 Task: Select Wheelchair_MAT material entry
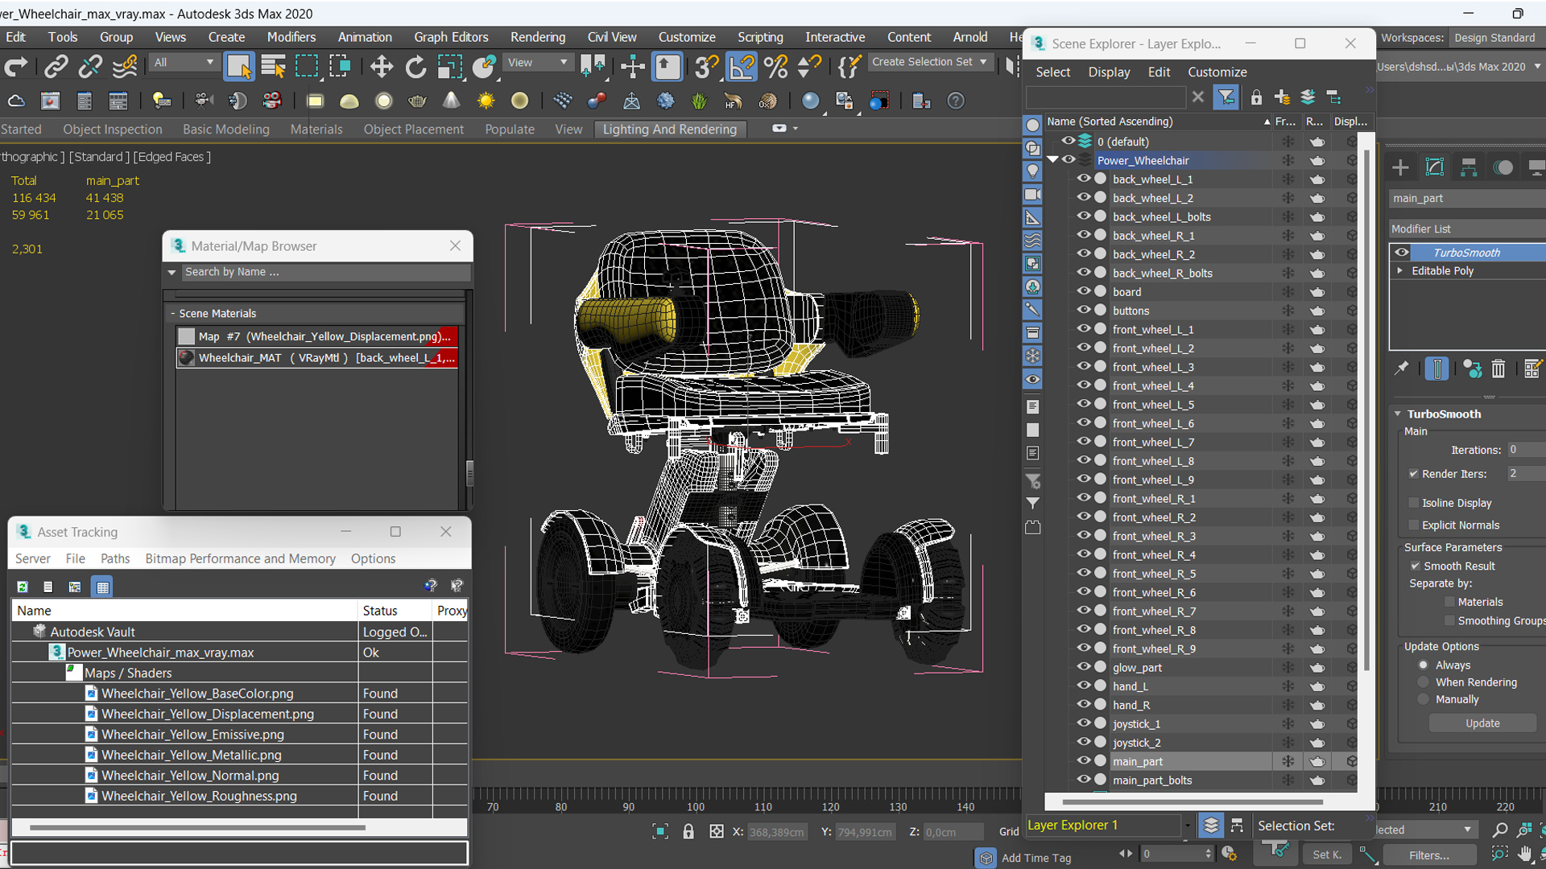point(317,358)
